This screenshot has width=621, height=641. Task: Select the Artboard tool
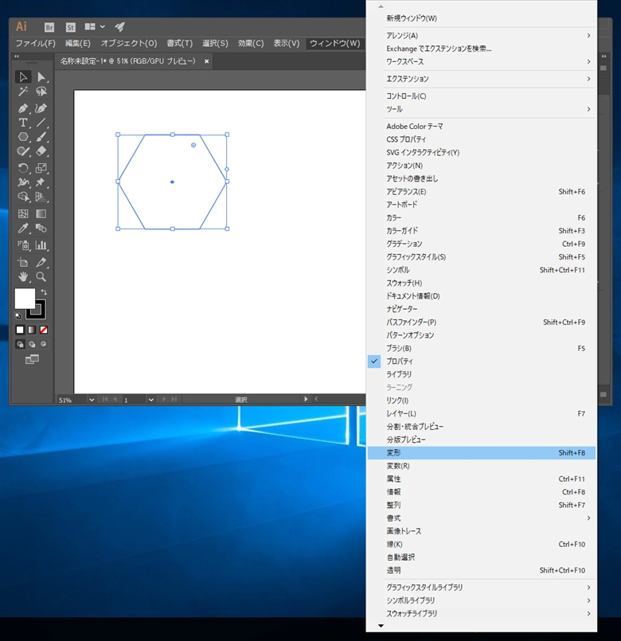pos(23,263)
